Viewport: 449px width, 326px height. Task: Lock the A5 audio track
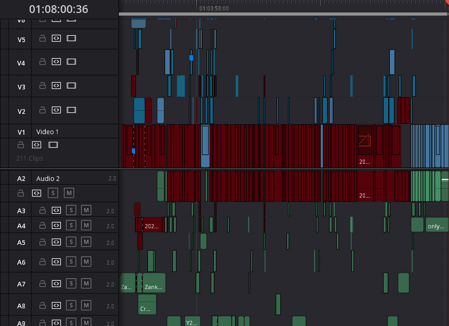click(43, 242)
